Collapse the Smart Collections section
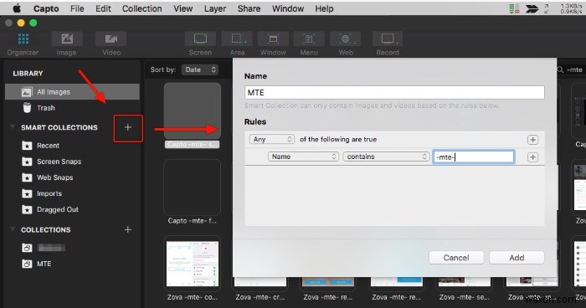 click(13, 127)
